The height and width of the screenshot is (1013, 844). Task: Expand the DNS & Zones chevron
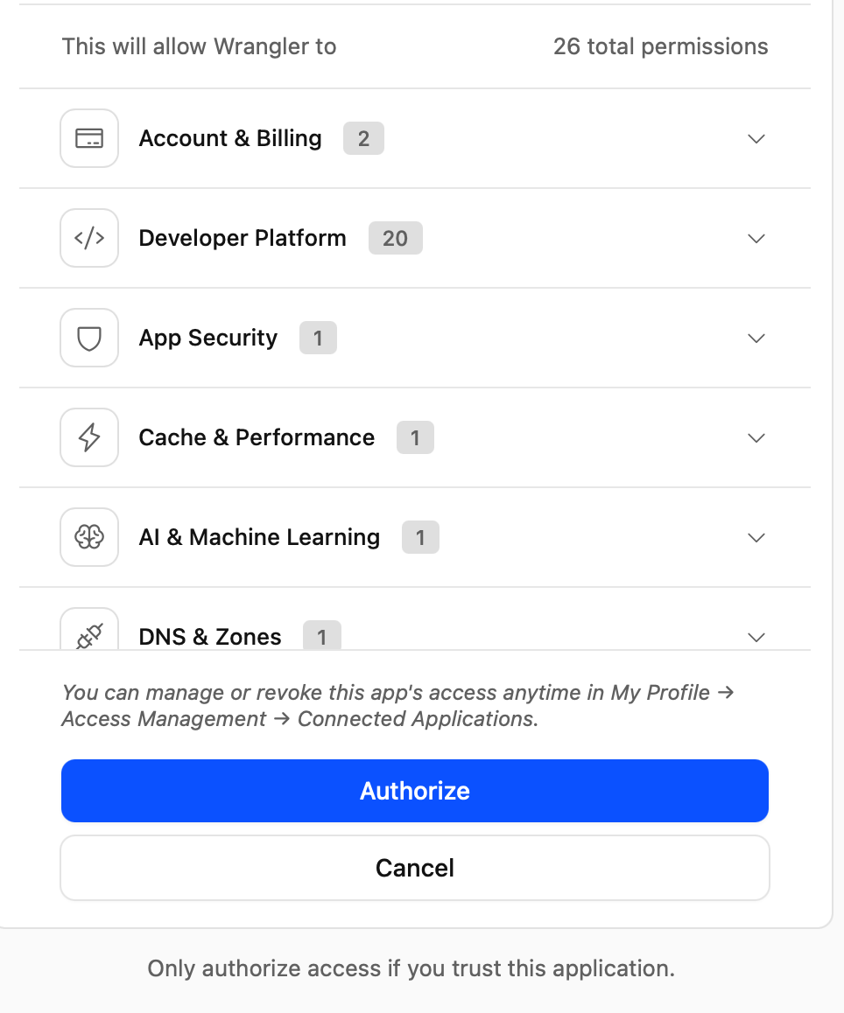(756, 637)
